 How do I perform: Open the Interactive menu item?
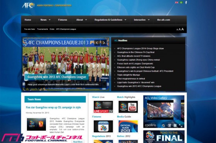click(140, 20)
